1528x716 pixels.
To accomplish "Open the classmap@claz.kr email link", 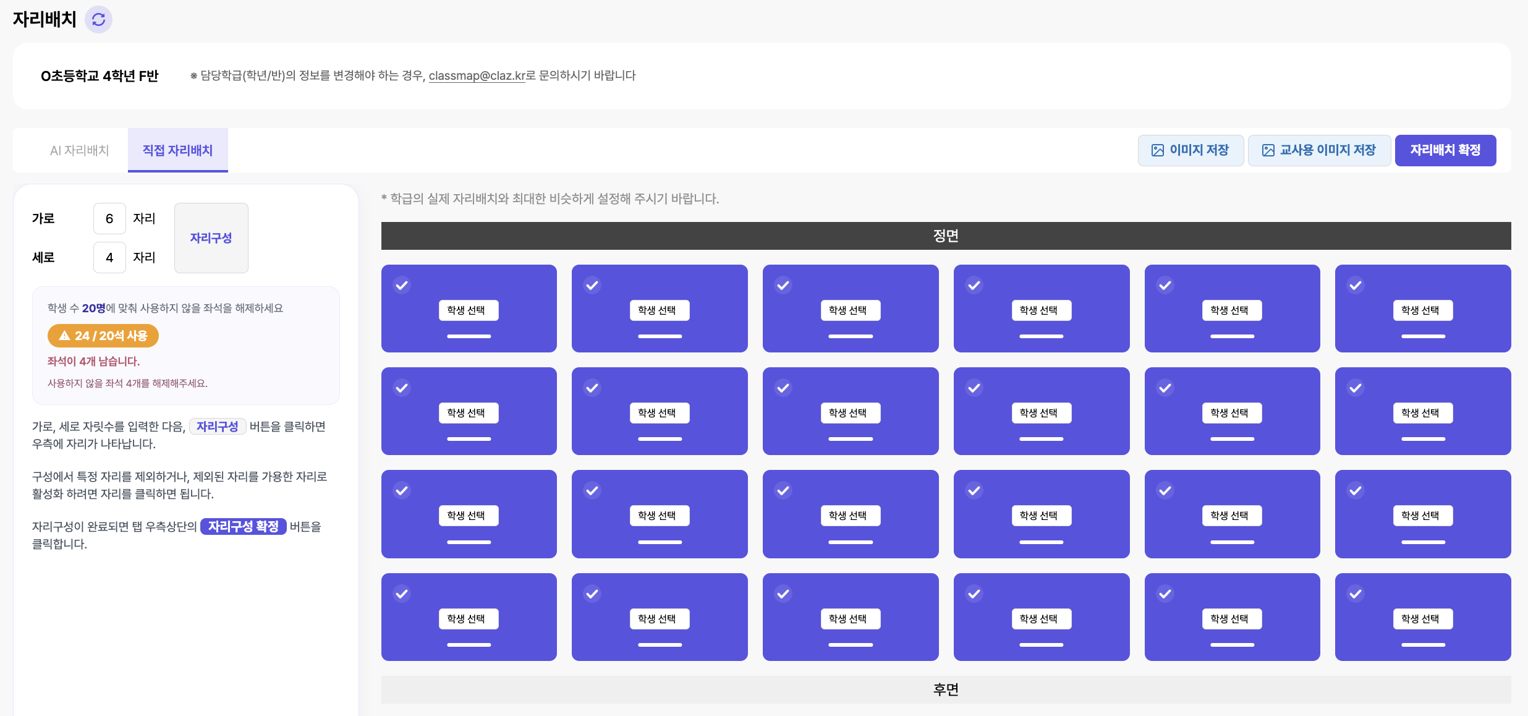I will click(477, 75).
